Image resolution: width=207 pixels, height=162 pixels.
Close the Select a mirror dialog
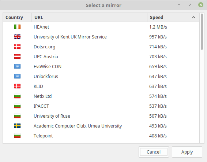click(201, 5)
